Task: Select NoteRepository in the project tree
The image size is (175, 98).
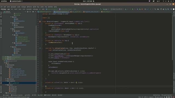Action: pyautogui.click(x=20, y=21)
